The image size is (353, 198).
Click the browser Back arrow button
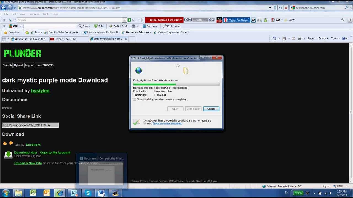click(x=4, y=8)
